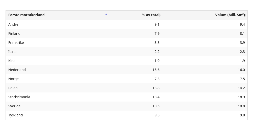This screenshot has height=130, width=258.
Task: Click the Polen percentage value 13.8
Action: [156, 88]
